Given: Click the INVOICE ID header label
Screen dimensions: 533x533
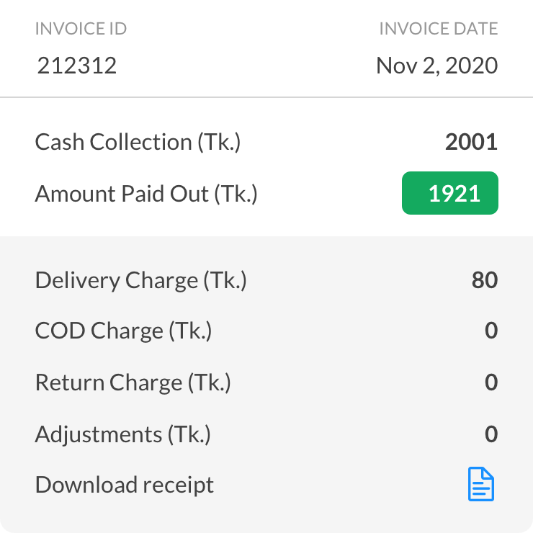Looking at the screenshot, I should 81,29.
